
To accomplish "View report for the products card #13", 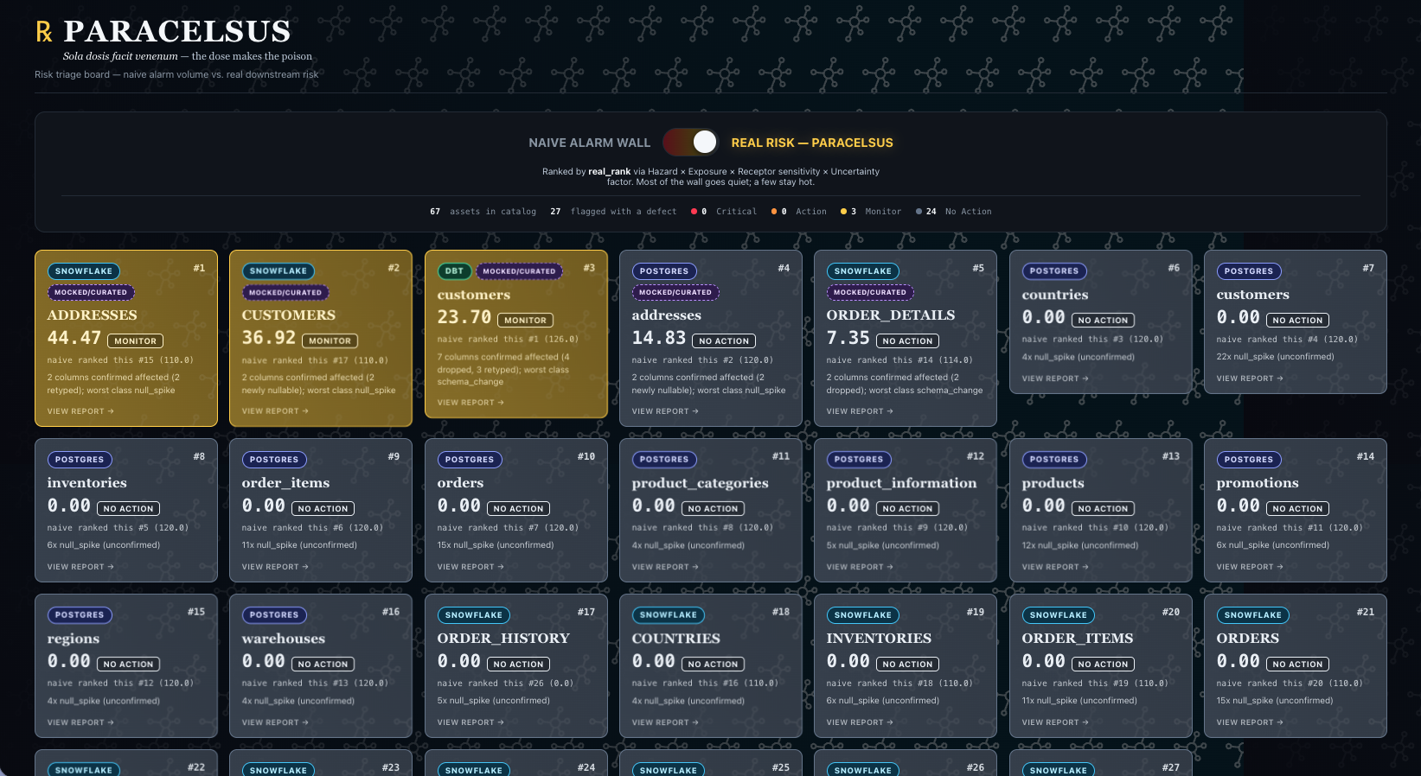I will pos(1055,567).
